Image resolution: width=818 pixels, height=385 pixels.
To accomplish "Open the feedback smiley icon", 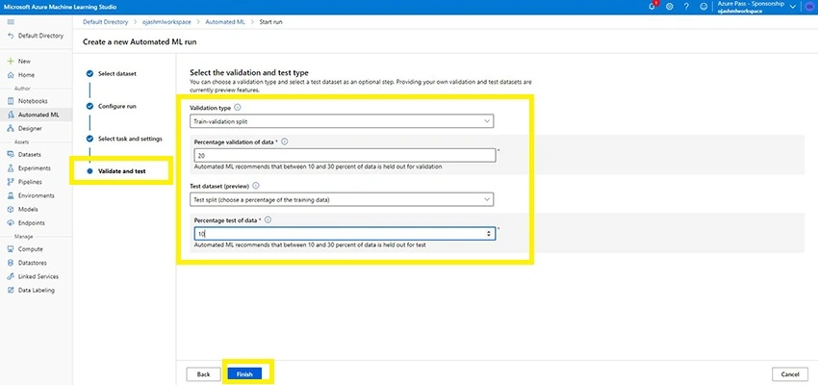I will pyautogui.click(x=703, y=7).
